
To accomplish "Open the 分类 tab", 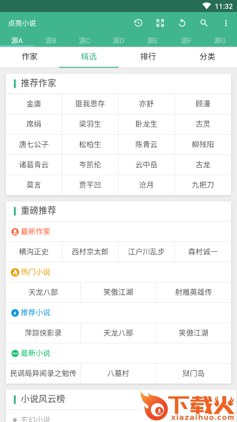I will [x=207, y=57].
